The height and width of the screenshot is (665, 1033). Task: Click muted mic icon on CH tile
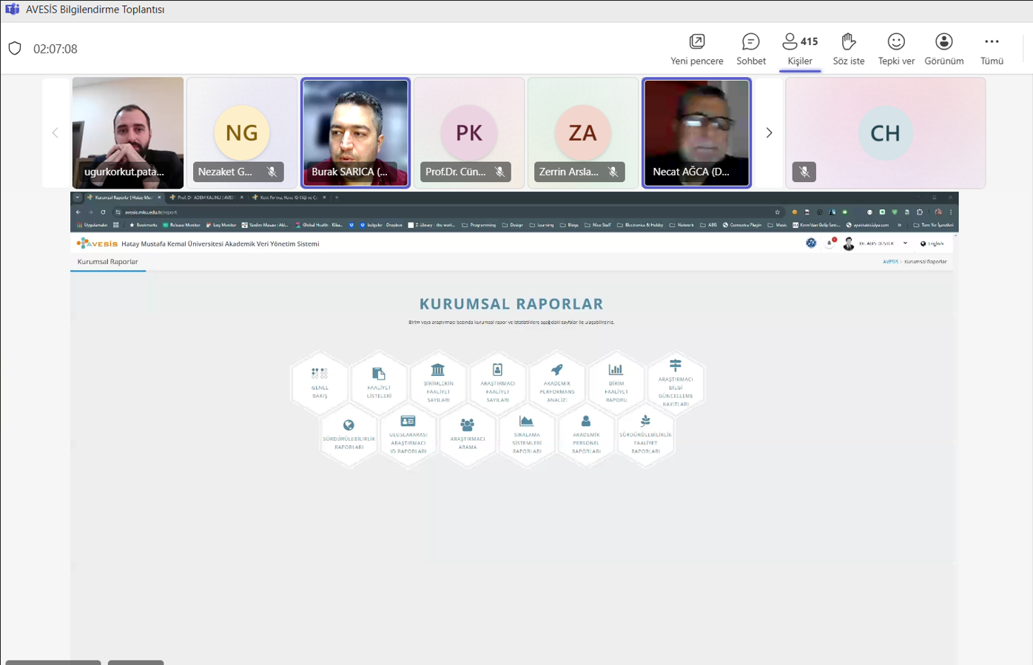(x=804, y=172)
